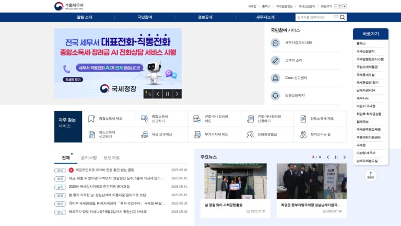Switch to the 공지사항 tab
The height and width of the screenshot is (226, 401).
[89, 158]
